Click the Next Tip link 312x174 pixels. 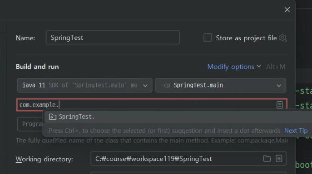click(296, 131)
